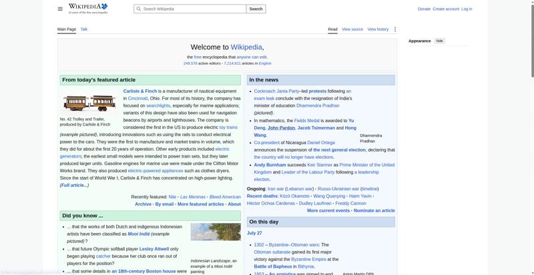Hide the Appearance panel
This screenshot has height=275, width=534.
coord(440,41)
